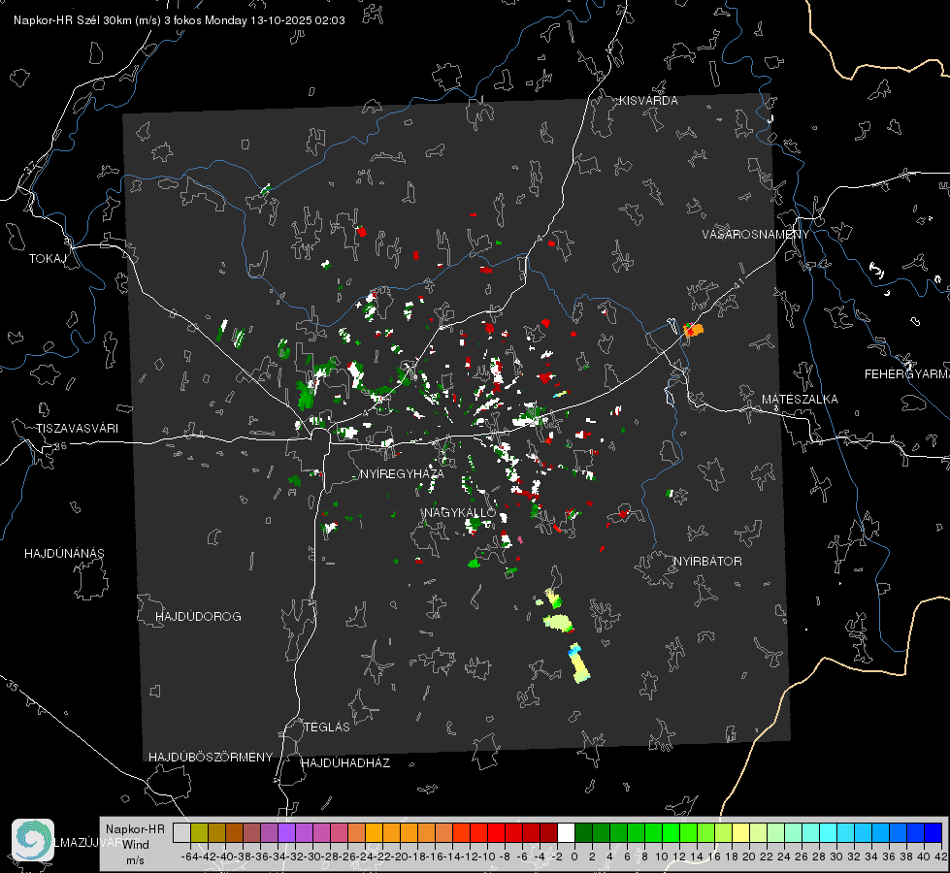950x873 pixels.
Task: Click the TOKAJ town label
Action: point(48,259)
